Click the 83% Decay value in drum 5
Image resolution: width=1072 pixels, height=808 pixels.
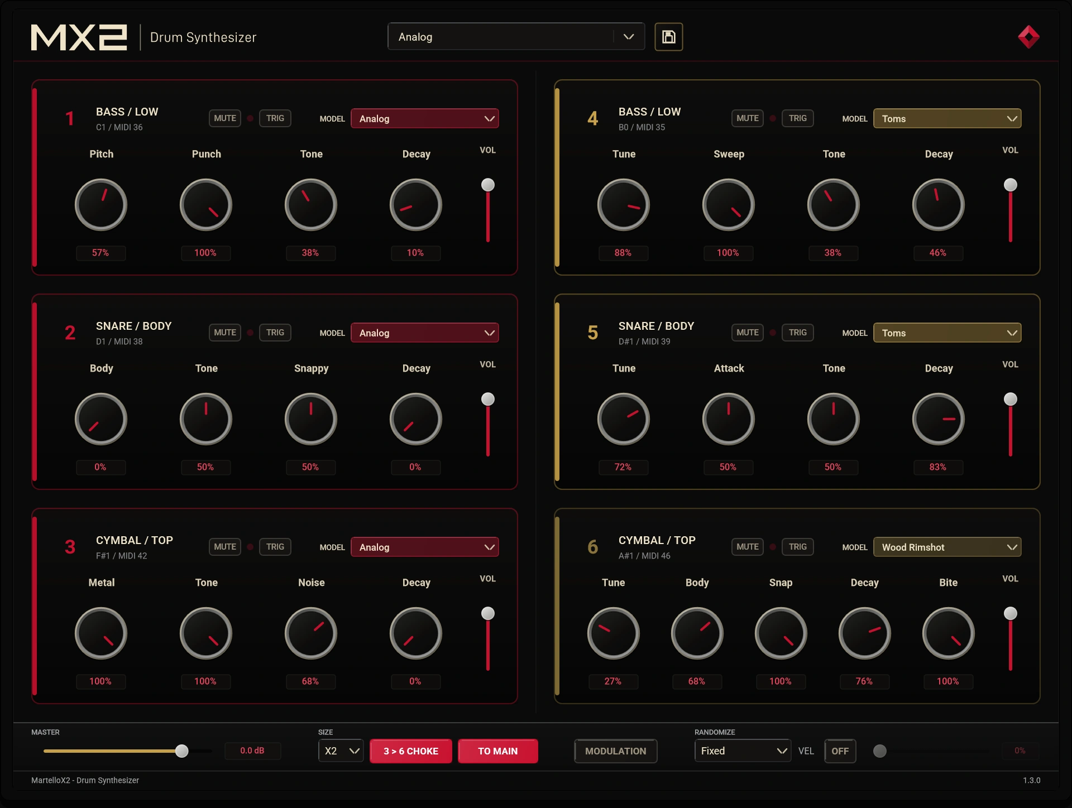pyautogui.click(x=939, y=467)
